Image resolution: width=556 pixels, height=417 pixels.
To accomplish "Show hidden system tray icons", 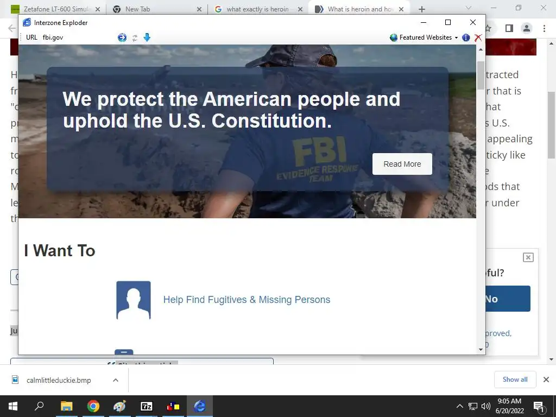I will click(x=459, y=406).
